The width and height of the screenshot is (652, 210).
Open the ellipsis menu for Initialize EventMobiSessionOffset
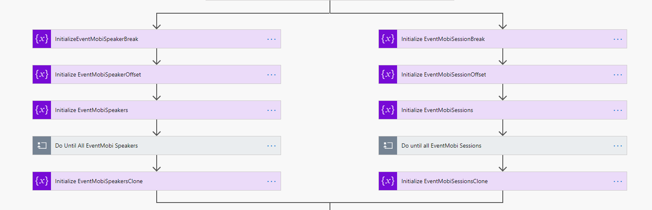(618, 75)
